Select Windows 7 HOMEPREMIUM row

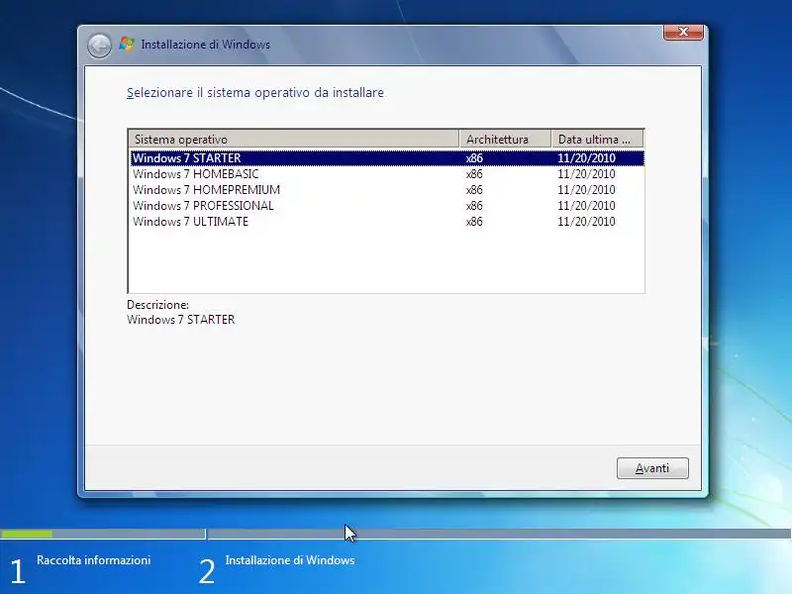(x=387, y=190)
